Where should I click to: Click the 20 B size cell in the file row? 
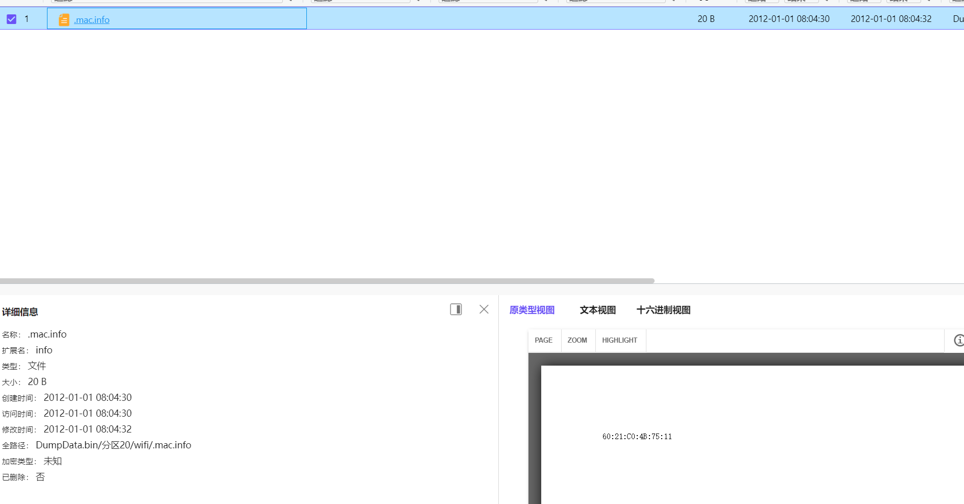[x=706, y=19]
